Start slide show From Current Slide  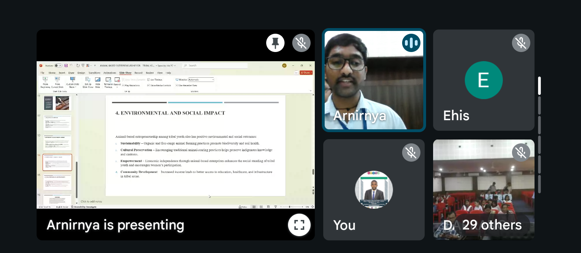click(x=57, y=83)
